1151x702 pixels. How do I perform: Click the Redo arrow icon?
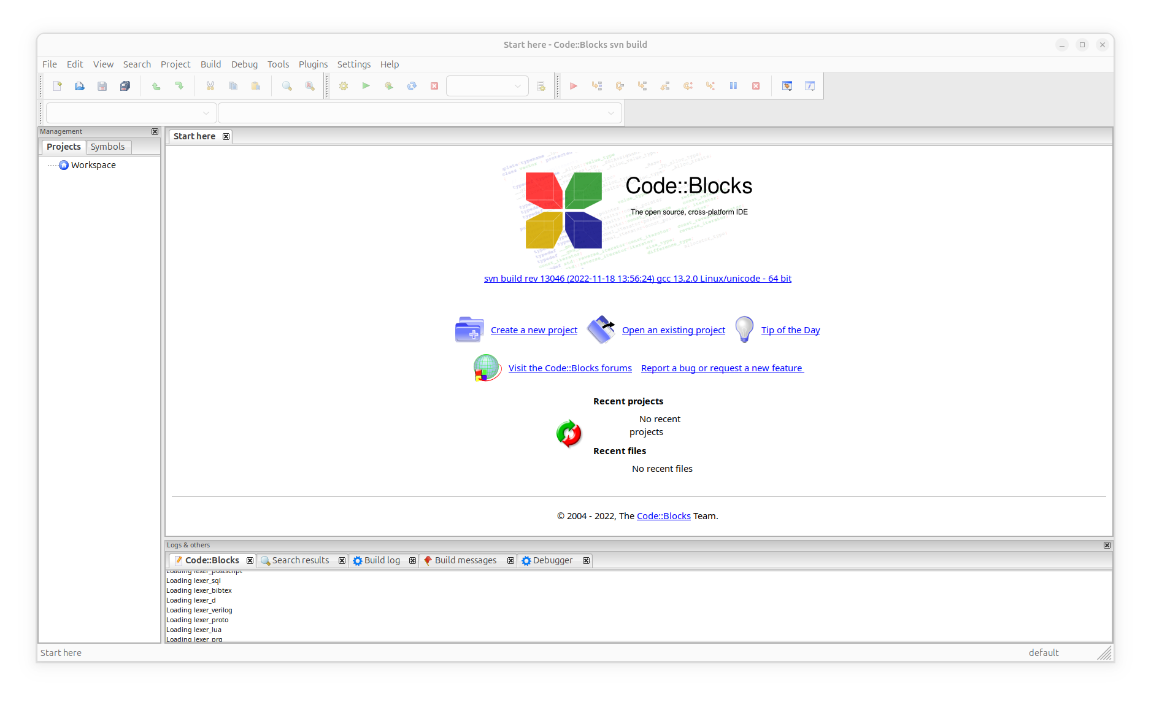click(x=179, y=86)
